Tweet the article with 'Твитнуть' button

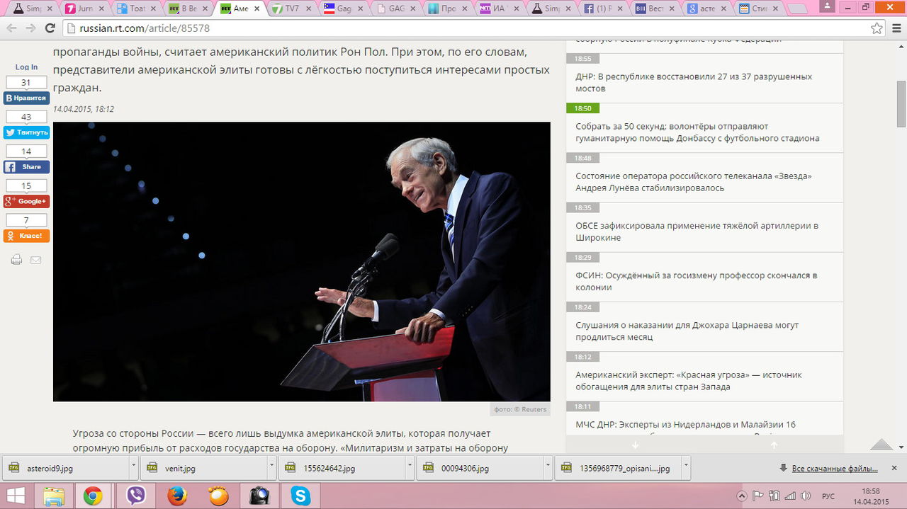[x=26, y=132]
